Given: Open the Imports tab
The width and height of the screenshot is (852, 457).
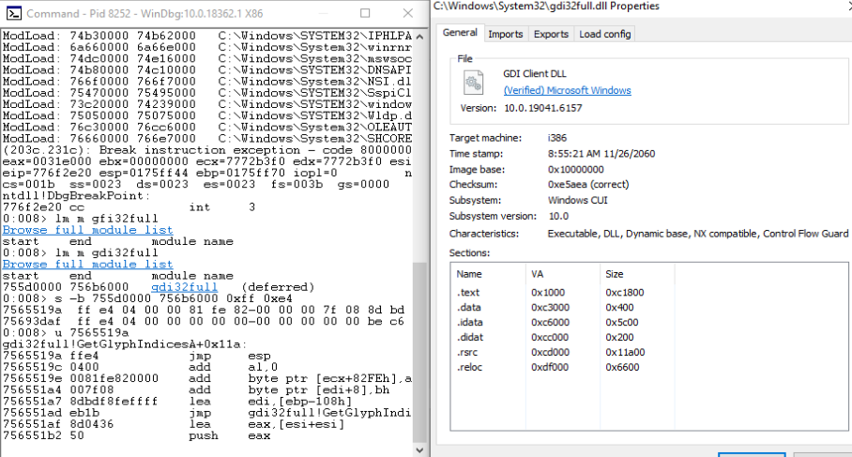Looking at the screenshot, I should click(x=506, y=34).
